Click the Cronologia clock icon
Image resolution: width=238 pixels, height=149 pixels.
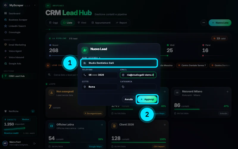(x=6, y=32)
